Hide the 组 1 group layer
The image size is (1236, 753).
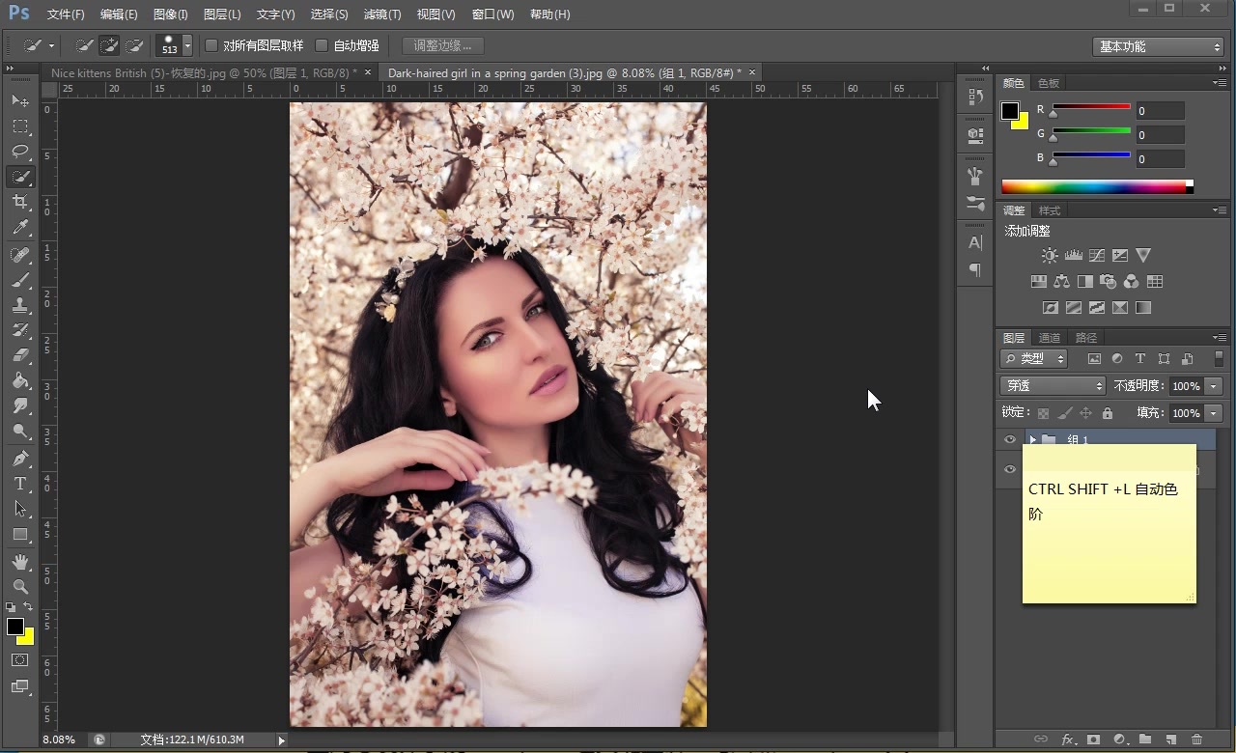(1010, 439)
